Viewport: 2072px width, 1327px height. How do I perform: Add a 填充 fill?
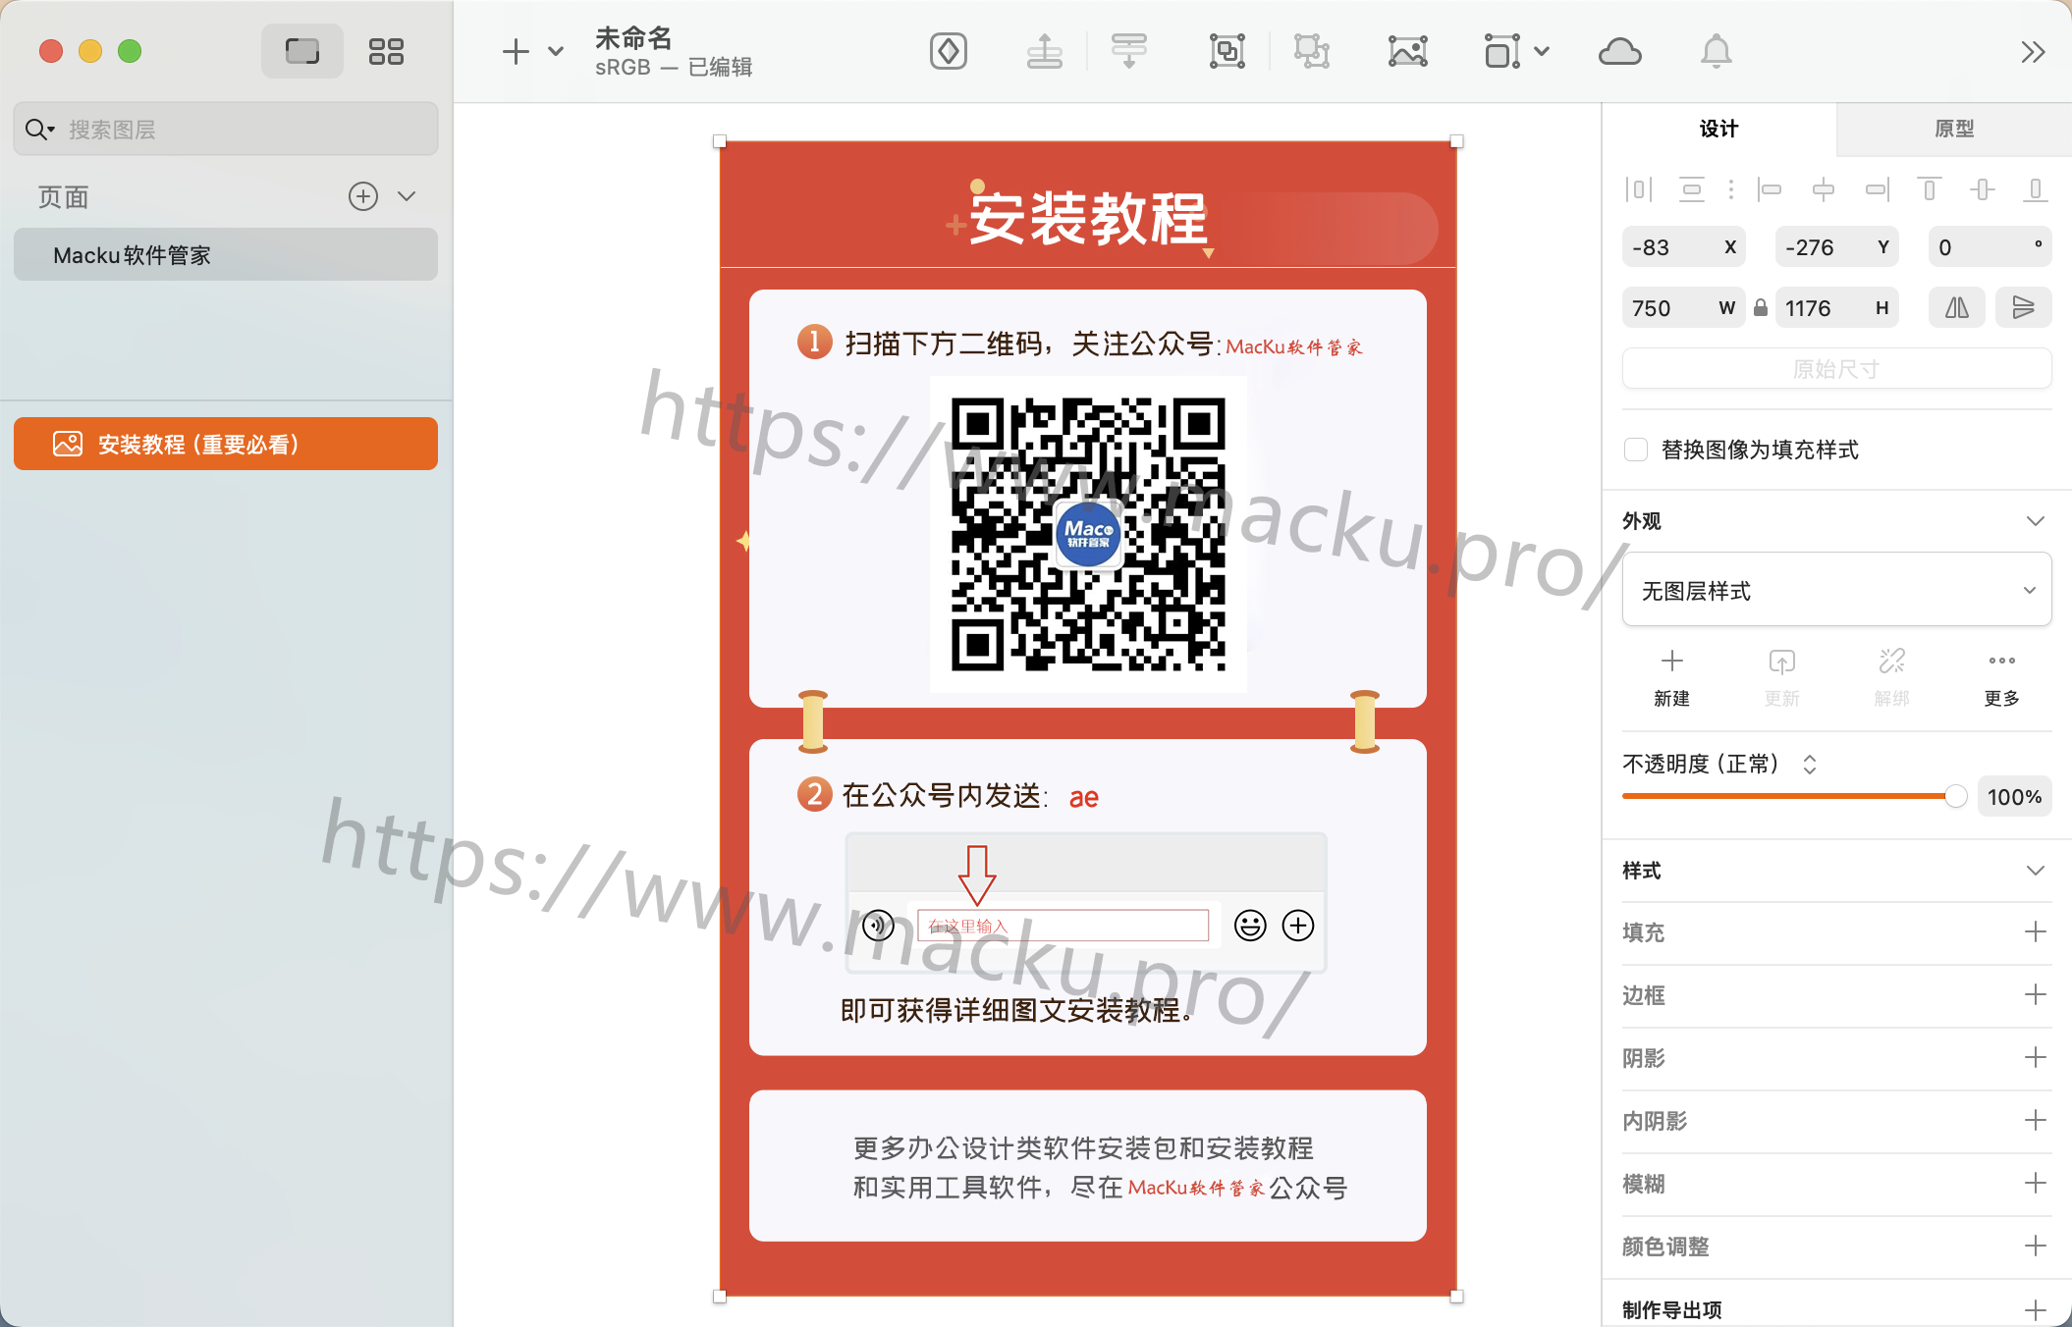[2036, 931]
